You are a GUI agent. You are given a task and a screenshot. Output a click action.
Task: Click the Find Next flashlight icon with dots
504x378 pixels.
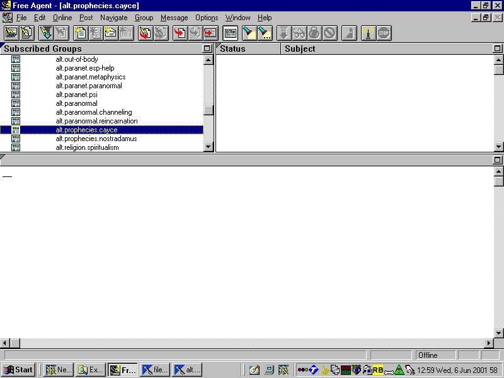coord(265,33)
